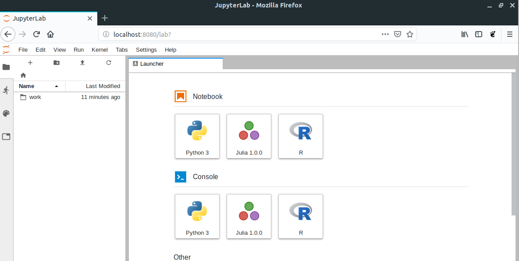Click the New Launcher plus icon

click(x=30, y=63)
